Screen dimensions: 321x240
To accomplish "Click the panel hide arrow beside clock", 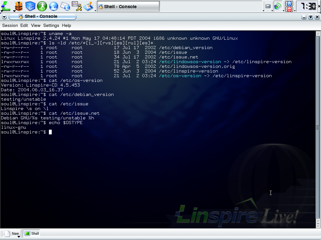I will click(319, 6).
